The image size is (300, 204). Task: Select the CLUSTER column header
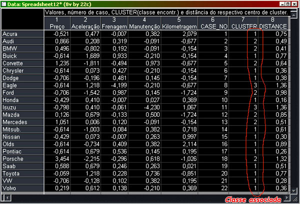coord(244,23)
